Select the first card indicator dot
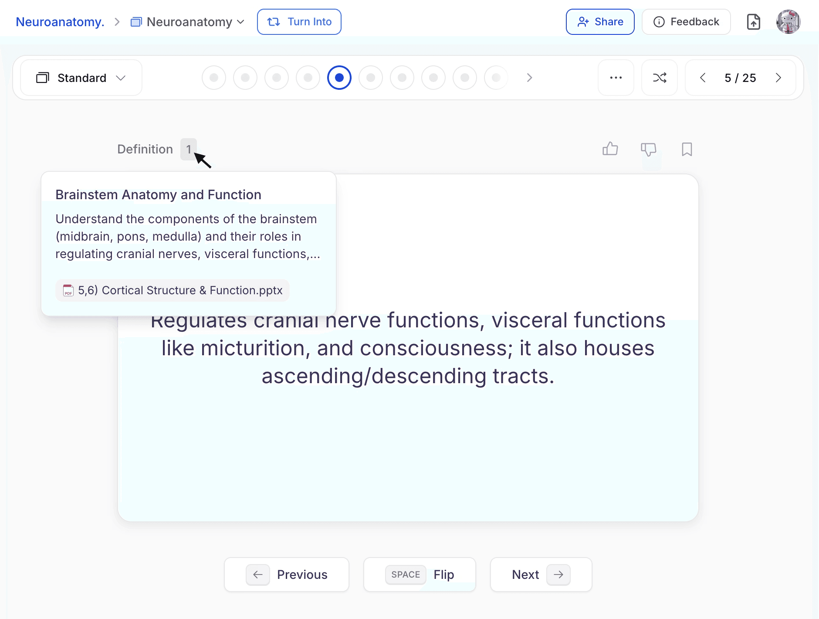 click(x=214, y=78)
